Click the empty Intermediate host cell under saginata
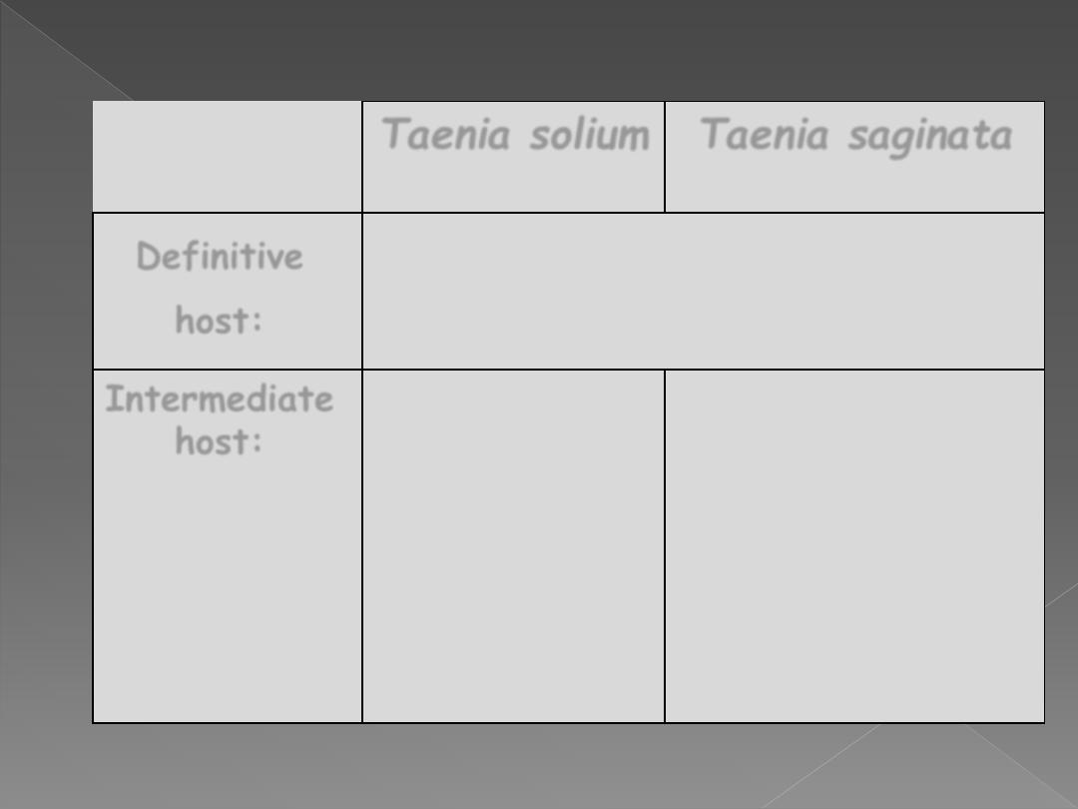This screenshot has height=809, width=1078. click(854, 546)
